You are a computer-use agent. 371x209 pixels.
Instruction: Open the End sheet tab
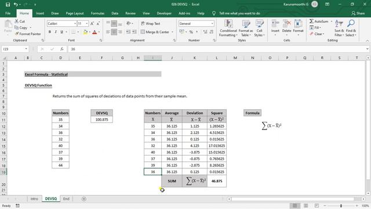66,199
